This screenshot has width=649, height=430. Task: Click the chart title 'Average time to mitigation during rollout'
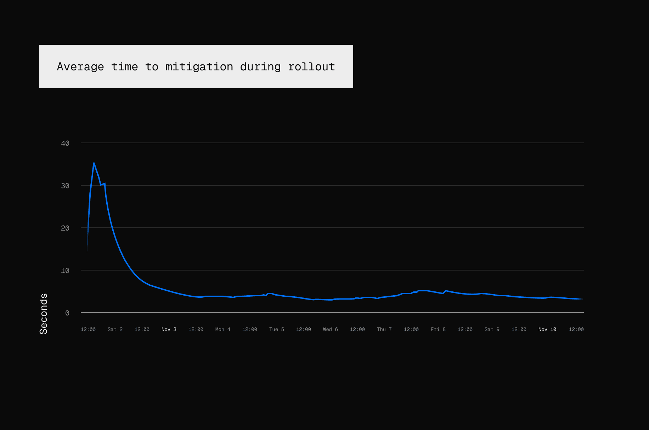pyautogui.click(x=196, y=66)
